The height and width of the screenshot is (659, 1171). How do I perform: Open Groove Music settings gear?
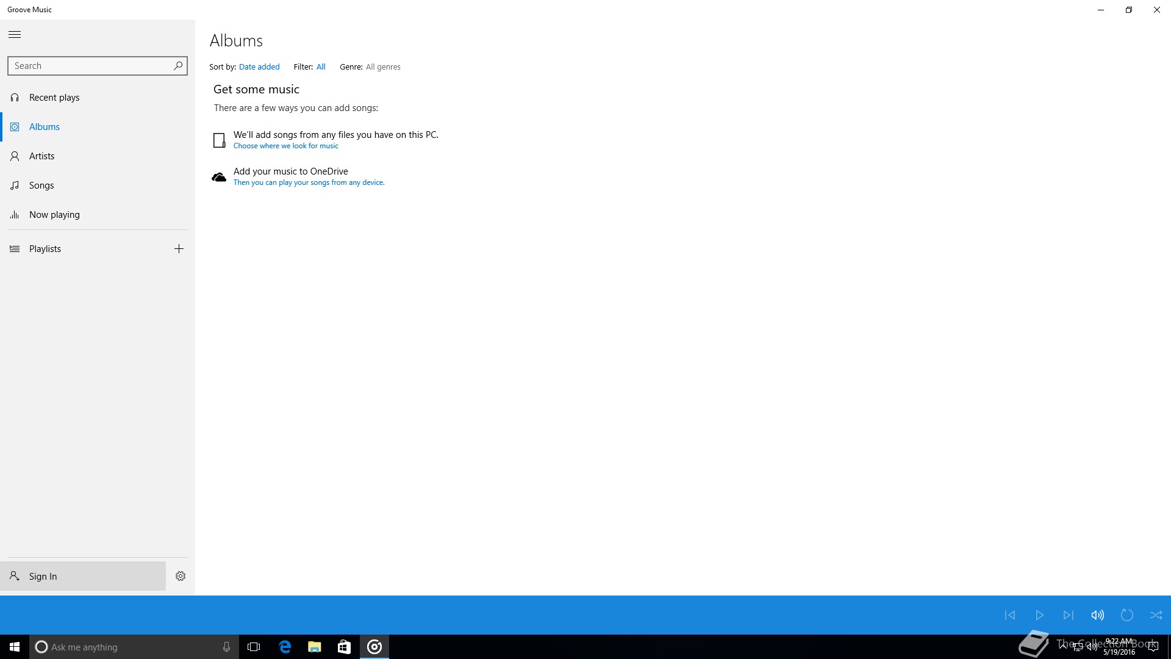point(181,576)
